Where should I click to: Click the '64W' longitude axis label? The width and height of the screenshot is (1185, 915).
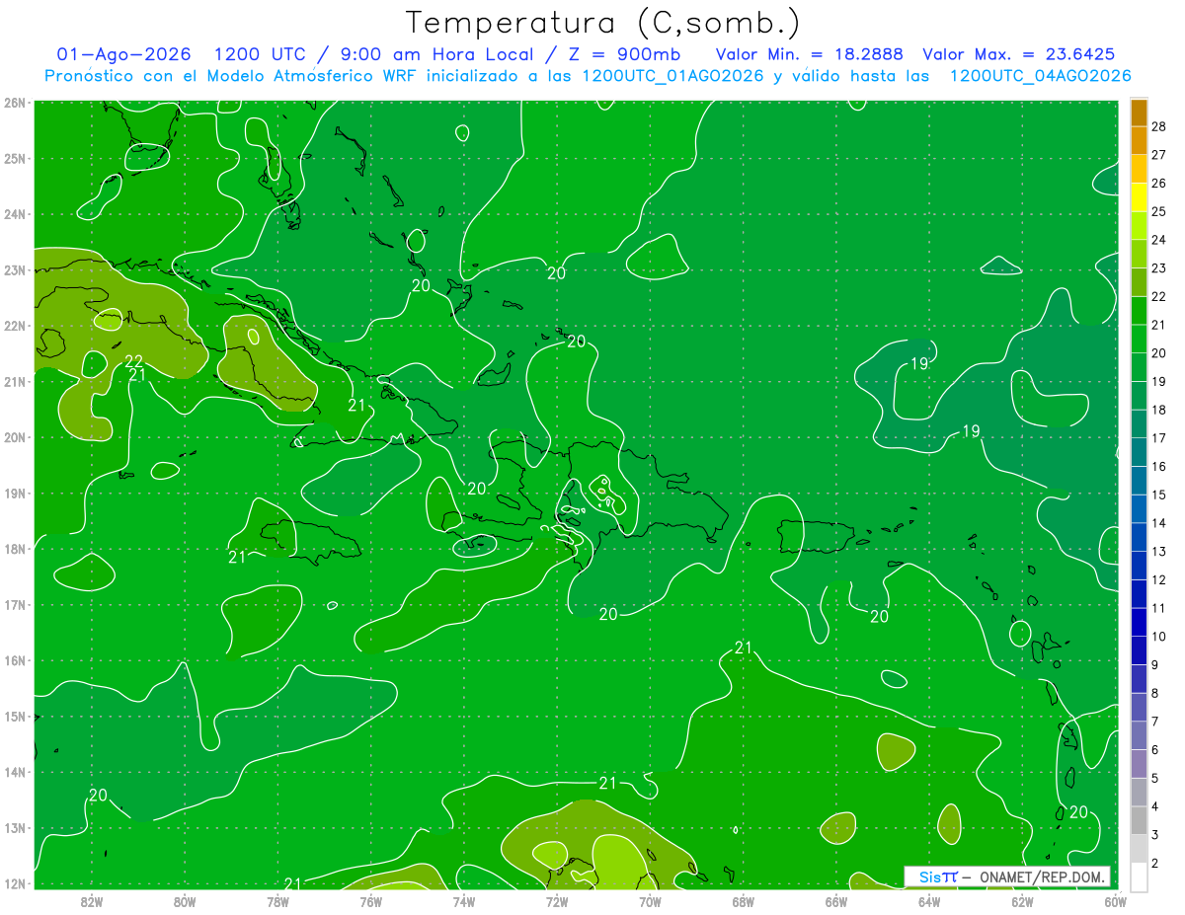coord(928,900)
